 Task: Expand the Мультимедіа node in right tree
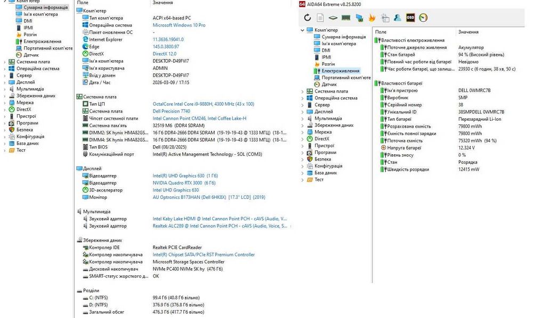coord(302,118)
